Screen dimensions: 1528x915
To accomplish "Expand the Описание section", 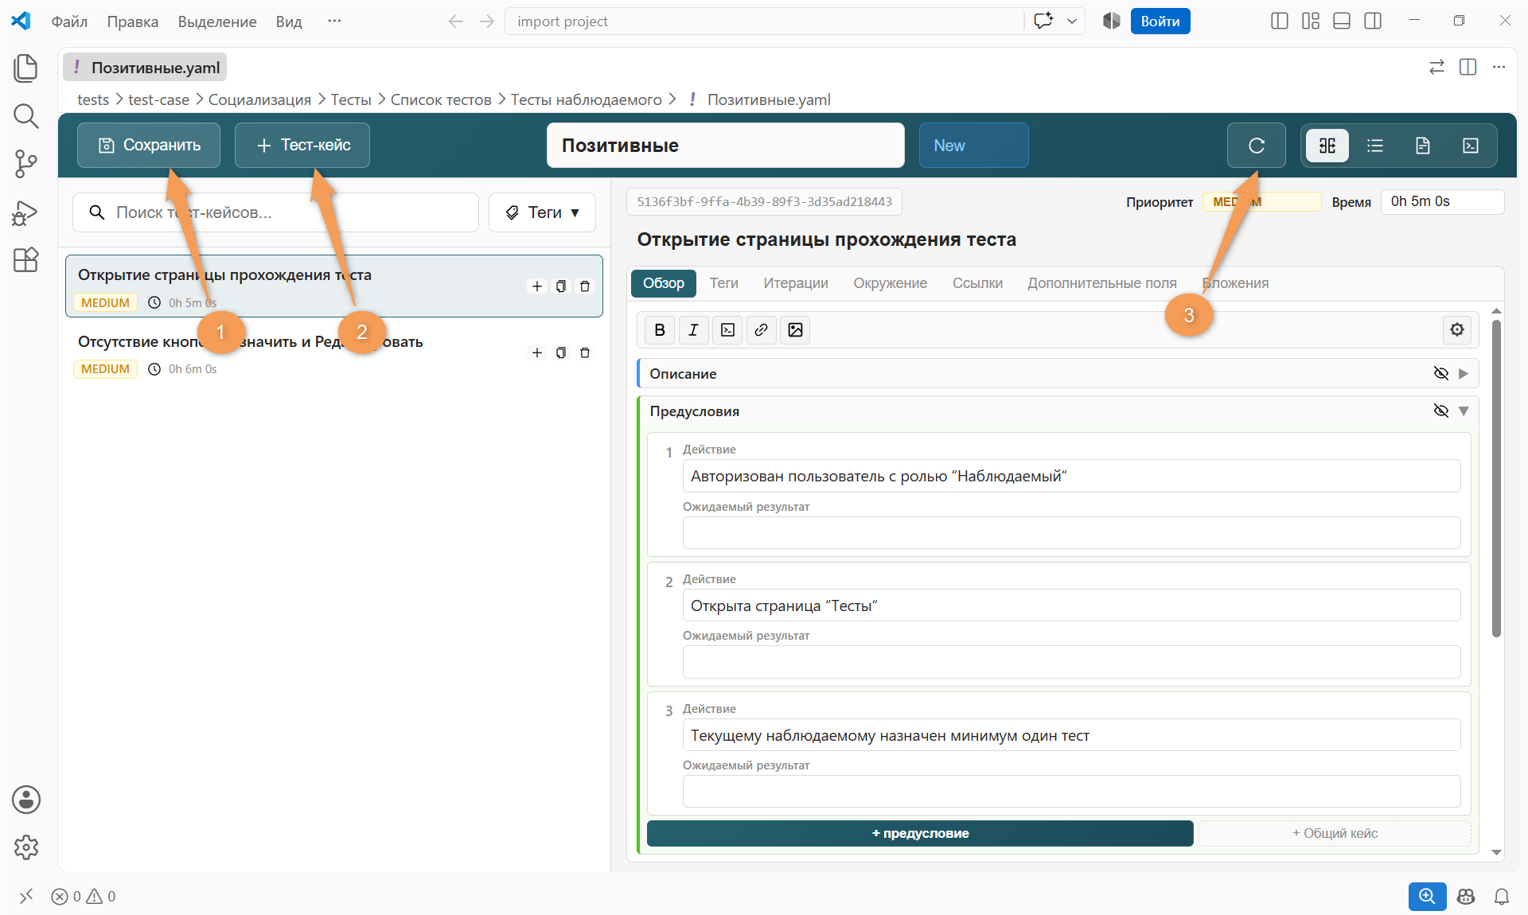I will coord(1464,373).
